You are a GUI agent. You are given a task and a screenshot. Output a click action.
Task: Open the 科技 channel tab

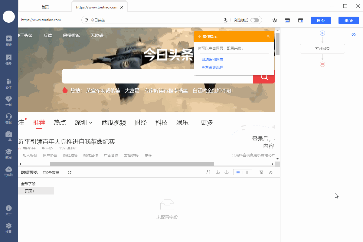pos(162,123)
